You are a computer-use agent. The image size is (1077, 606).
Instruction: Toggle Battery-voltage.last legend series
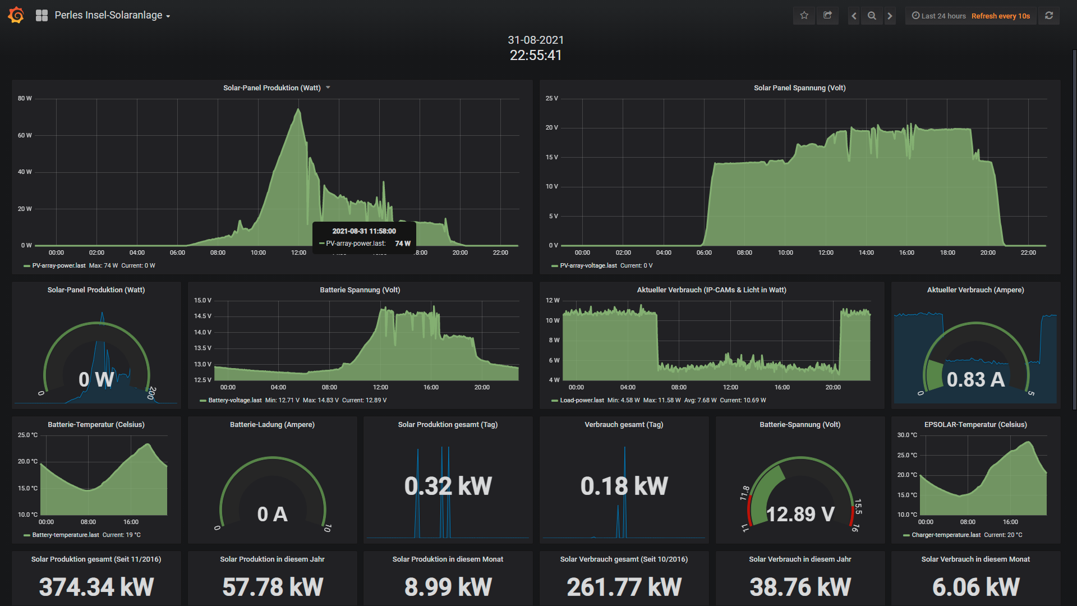[234, 401]
